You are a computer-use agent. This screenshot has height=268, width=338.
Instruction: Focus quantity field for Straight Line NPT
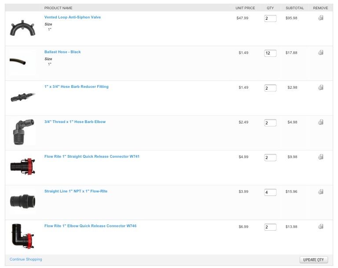coord(270,192)
